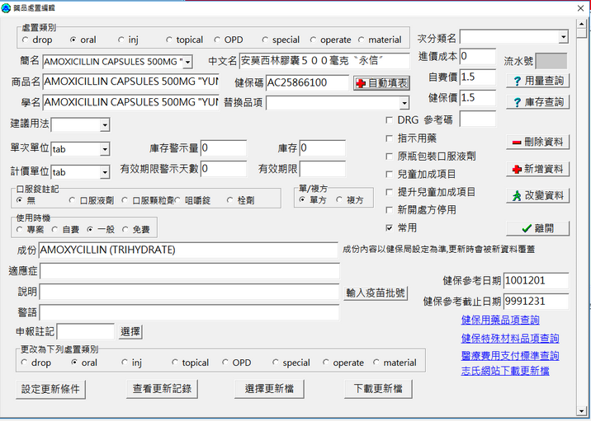
Task: Click the 庫存警示量 input field
Action: pyautogui.click(x=224, y=148)
